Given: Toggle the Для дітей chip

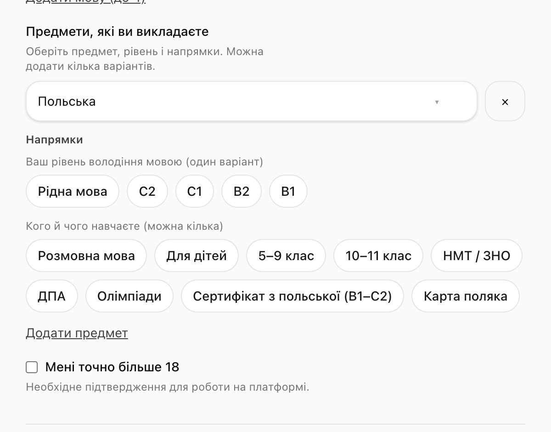Looking at the screenshot, I should 197,256.
